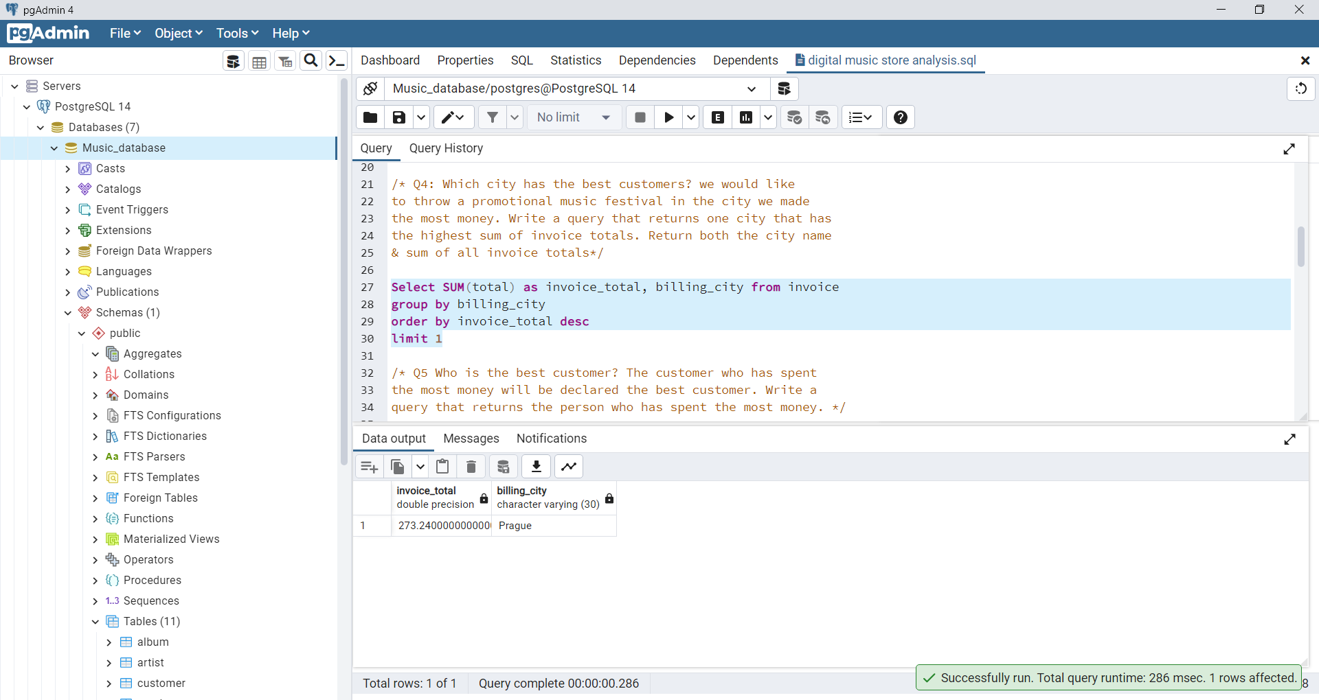Open object search with the magnifier icon

311,60
